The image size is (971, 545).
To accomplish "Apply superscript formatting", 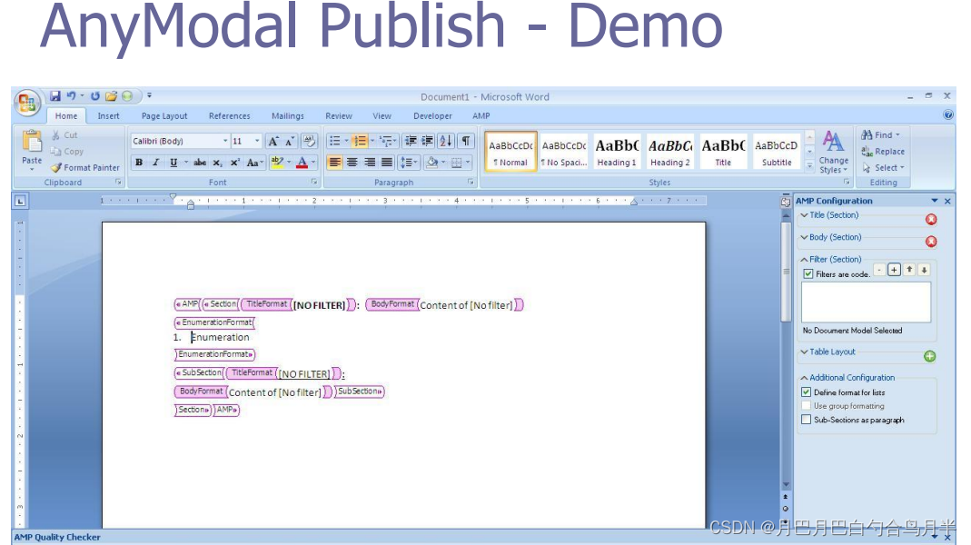I will tap(234, 163).
